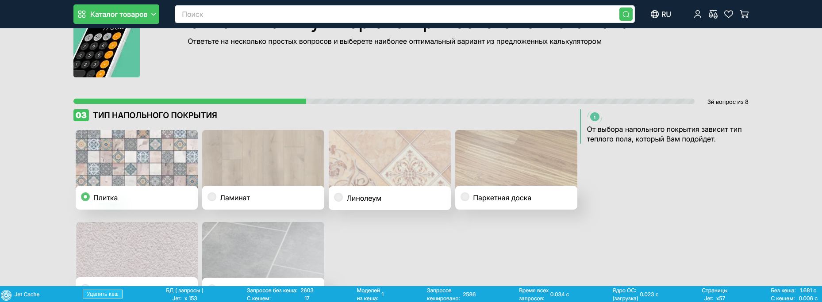Open the user account profile icon
This screenshot has height=302, width=822.
point(697,14)
